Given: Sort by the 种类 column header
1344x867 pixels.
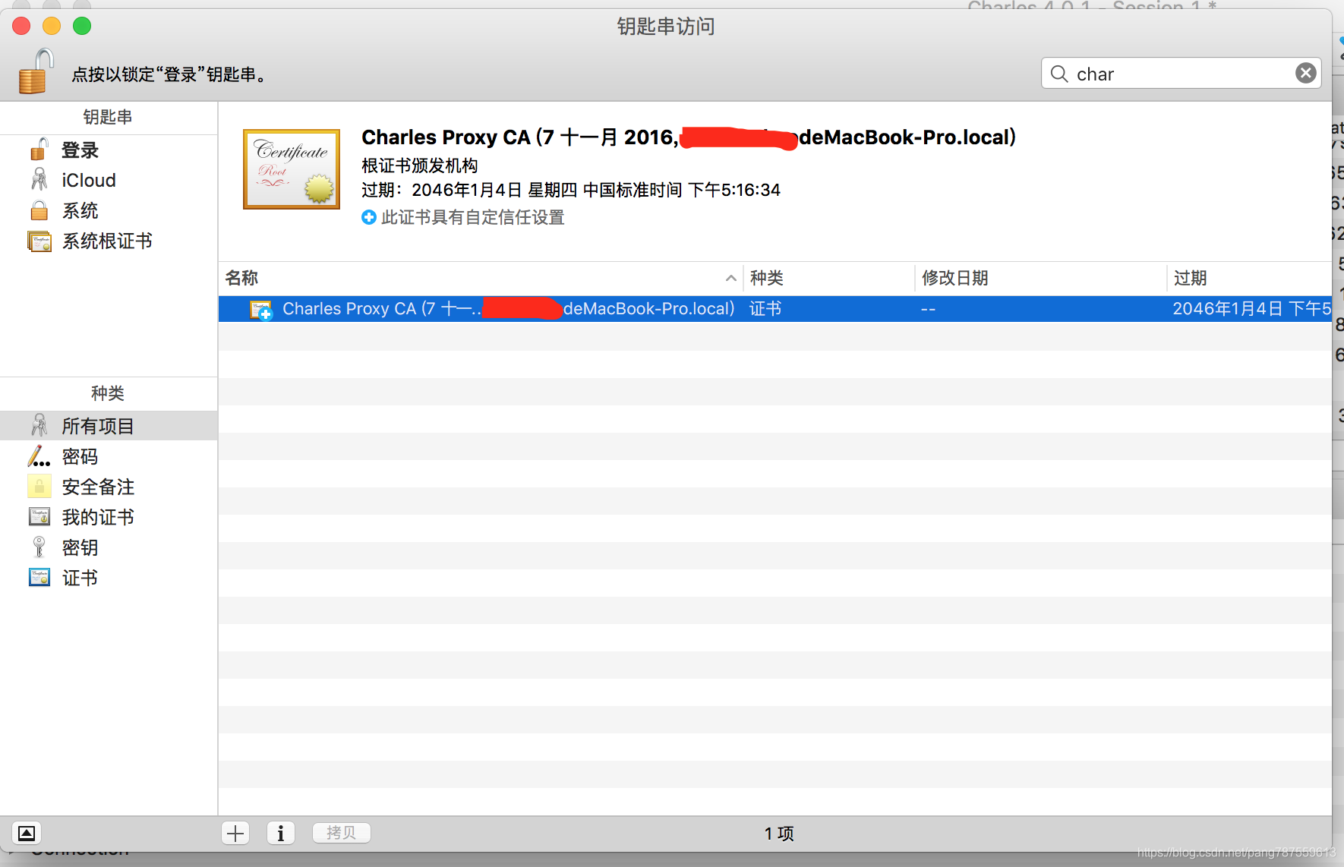Looking at the screenshot, I should 828,278.
